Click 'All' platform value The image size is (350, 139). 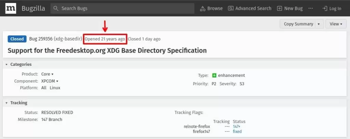44,88
